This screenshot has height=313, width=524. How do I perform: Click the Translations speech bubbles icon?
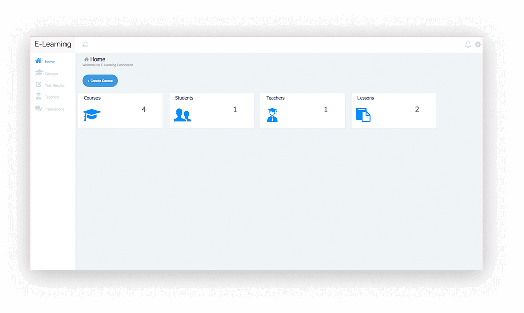38,108
